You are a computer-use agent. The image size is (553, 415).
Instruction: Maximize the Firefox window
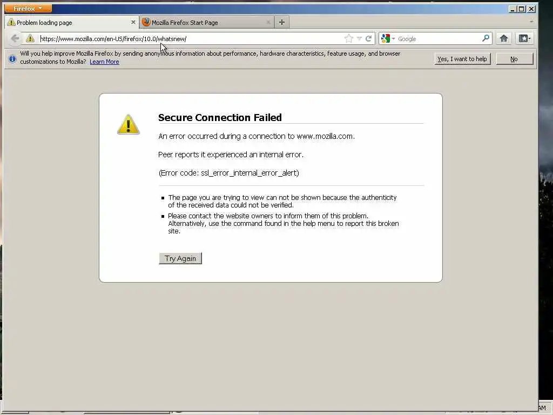pyautogui.click(x=522, y=9)
